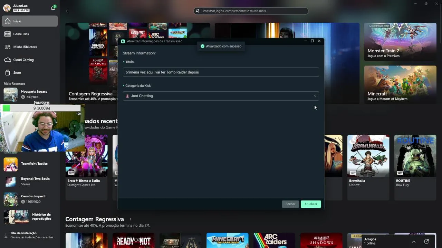The height and width of the screenshot is (248, 442).
Task: Click the Store bag icon
Action: pos(8,73)
